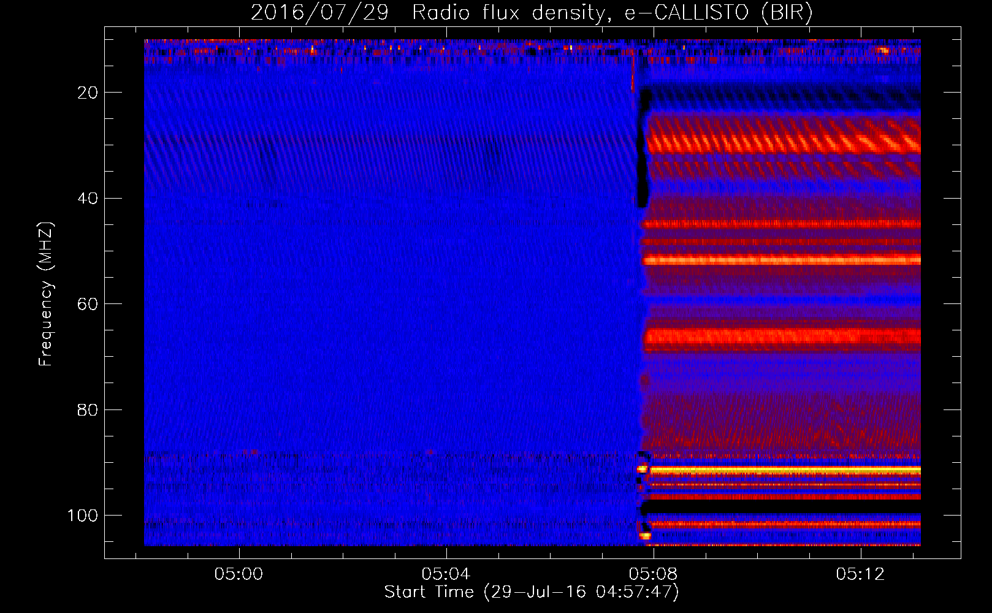Click the 40 MHz frequency tick label
This screenshot has height=613, width=992.
tap(88, 198)
